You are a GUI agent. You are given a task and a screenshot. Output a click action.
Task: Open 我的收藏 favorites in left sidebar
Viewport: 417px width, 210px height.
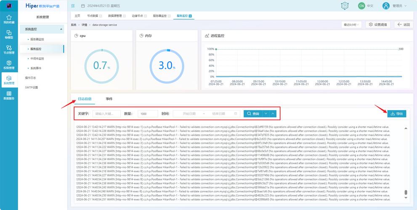[9, 19]
